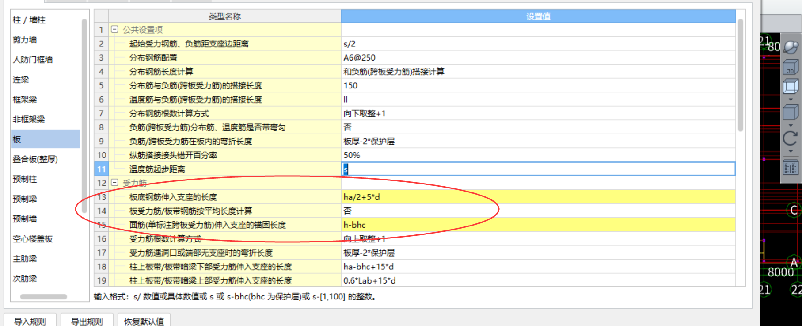Click value 和负筋(跨板受力筋)搭接计算
The height and width of the screenshot is (326, 802).
[394, 72]
